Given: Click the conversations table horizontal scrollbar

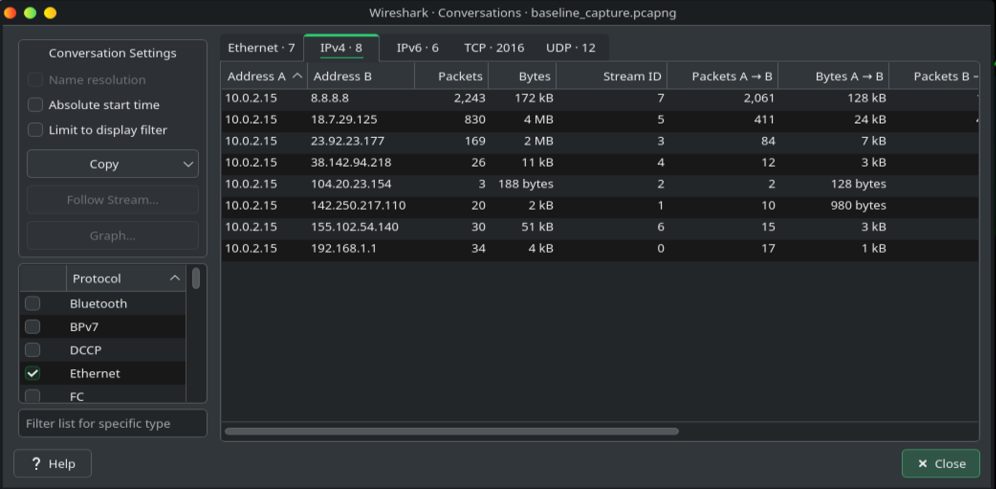Looking at the screenshot, I should point(451,431).
